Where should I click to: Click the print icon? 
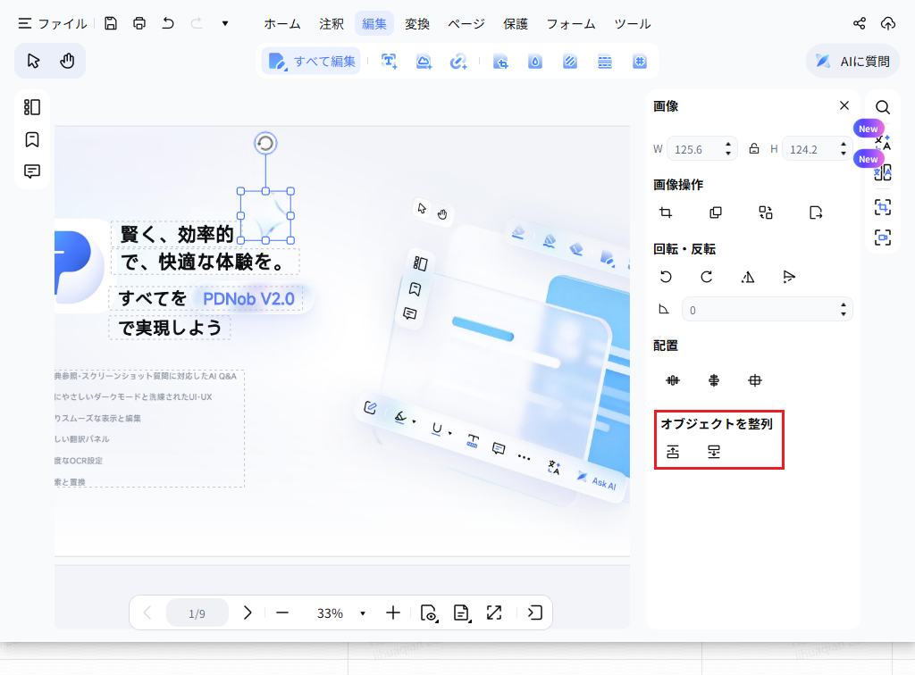click(x=139, y=23)
